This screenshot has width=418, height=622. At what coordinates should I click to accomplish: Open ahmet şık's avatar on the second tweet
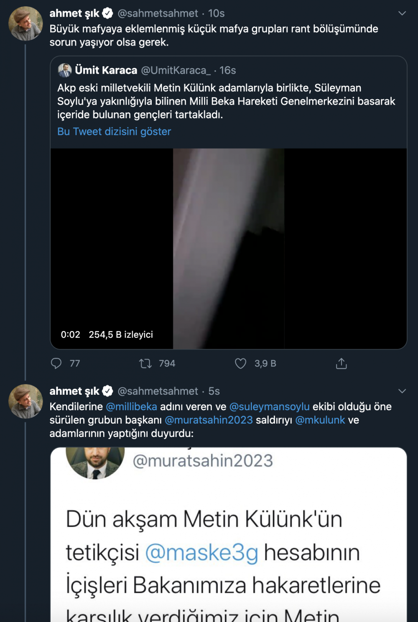tap(26, 401)
